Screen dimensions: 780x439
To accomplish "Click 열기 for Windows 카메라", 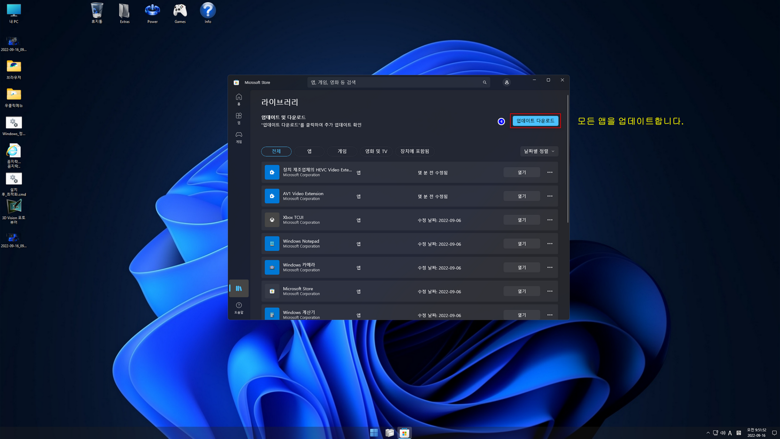I will pos(522,267).
